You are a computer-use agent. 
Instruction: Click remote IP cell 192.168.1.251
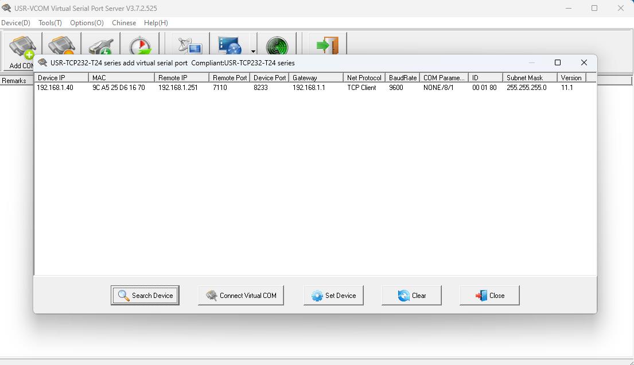(178, 88)
